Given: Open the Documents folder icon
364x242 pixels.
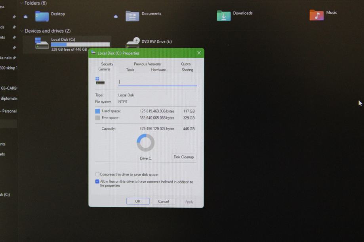Looking at the screenshot, I should coord(132,16).
